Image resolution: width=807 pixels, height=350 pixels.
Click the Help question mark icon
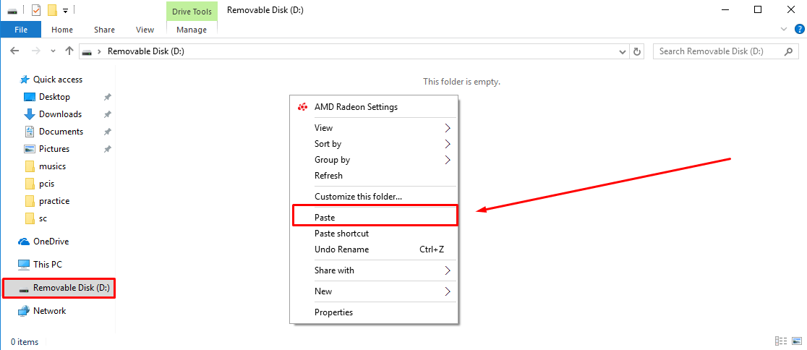click(799, 30)
